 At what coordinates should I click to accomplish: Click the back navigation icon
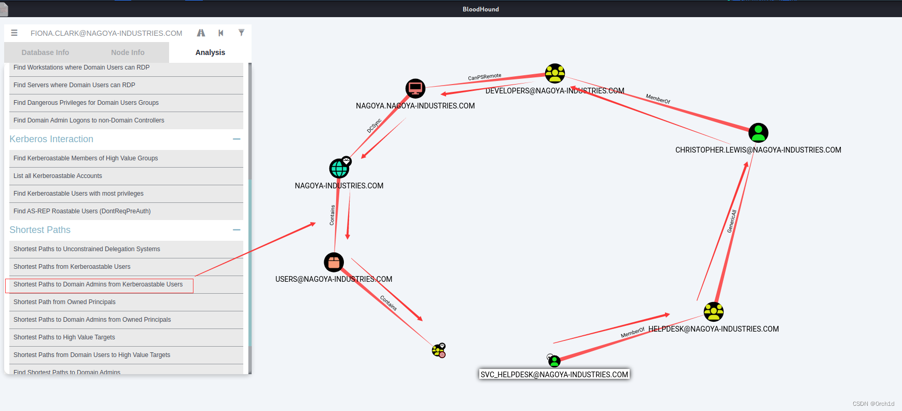(x=221, y=33)
